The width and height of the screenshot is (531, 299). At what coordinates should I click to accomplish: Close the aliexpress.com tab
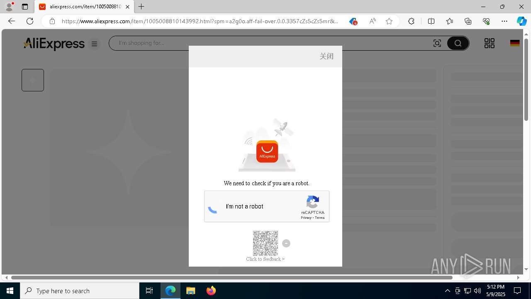click(127, 7)
